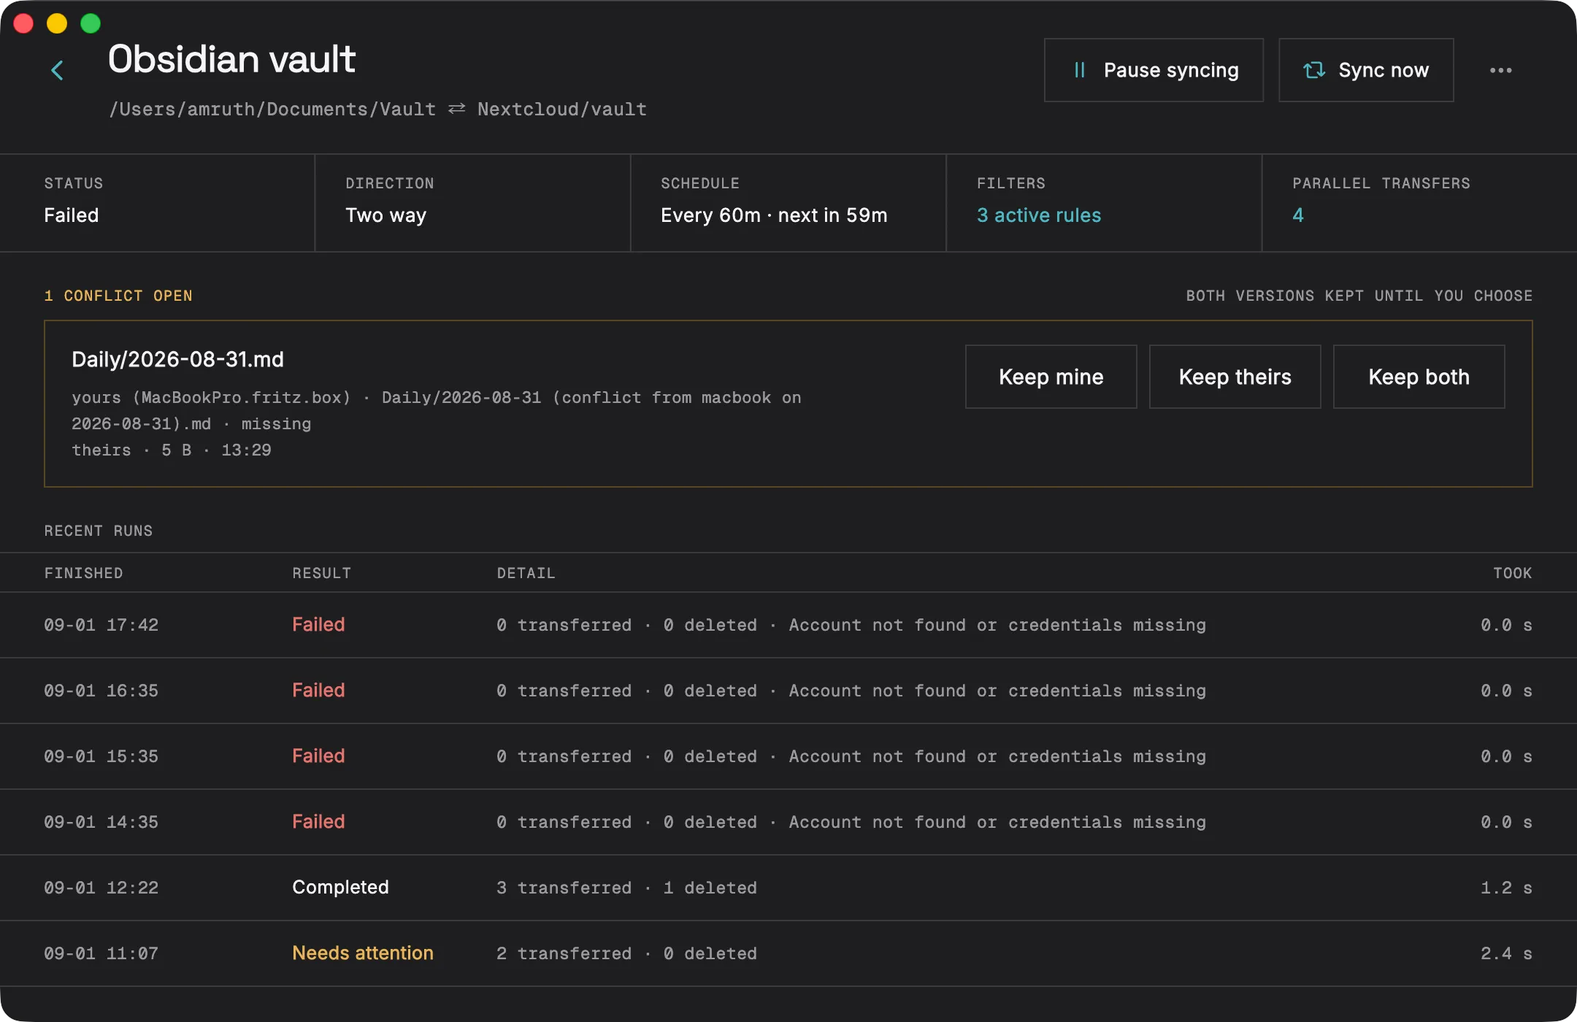Click the remote path Nextcloud/vault
This screenshot has width=1577, height=1022.
562,109
